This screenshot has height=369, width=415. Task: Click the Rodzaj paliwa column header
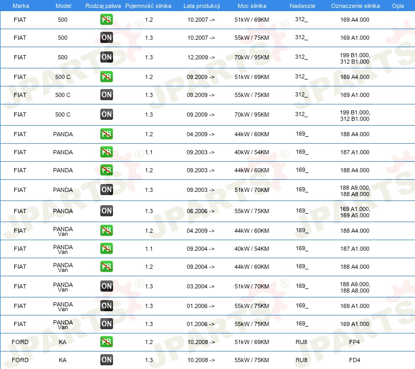[x=103, y=6]
